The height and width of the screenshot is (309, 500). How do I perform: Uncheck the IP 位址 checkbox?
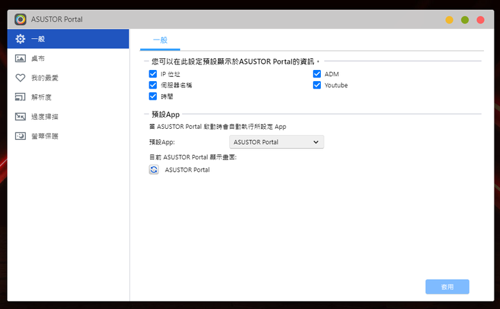click(x=153, y=74)
